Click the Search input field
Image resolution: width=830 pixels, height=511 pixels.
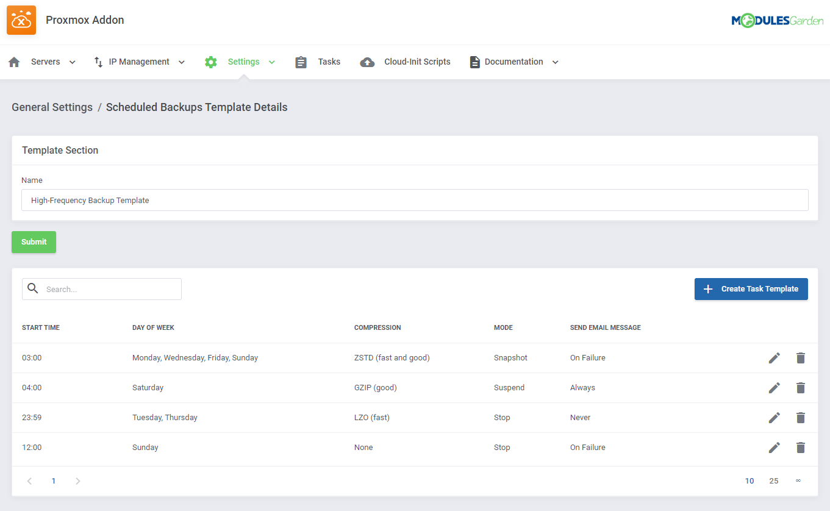(102, 289)
